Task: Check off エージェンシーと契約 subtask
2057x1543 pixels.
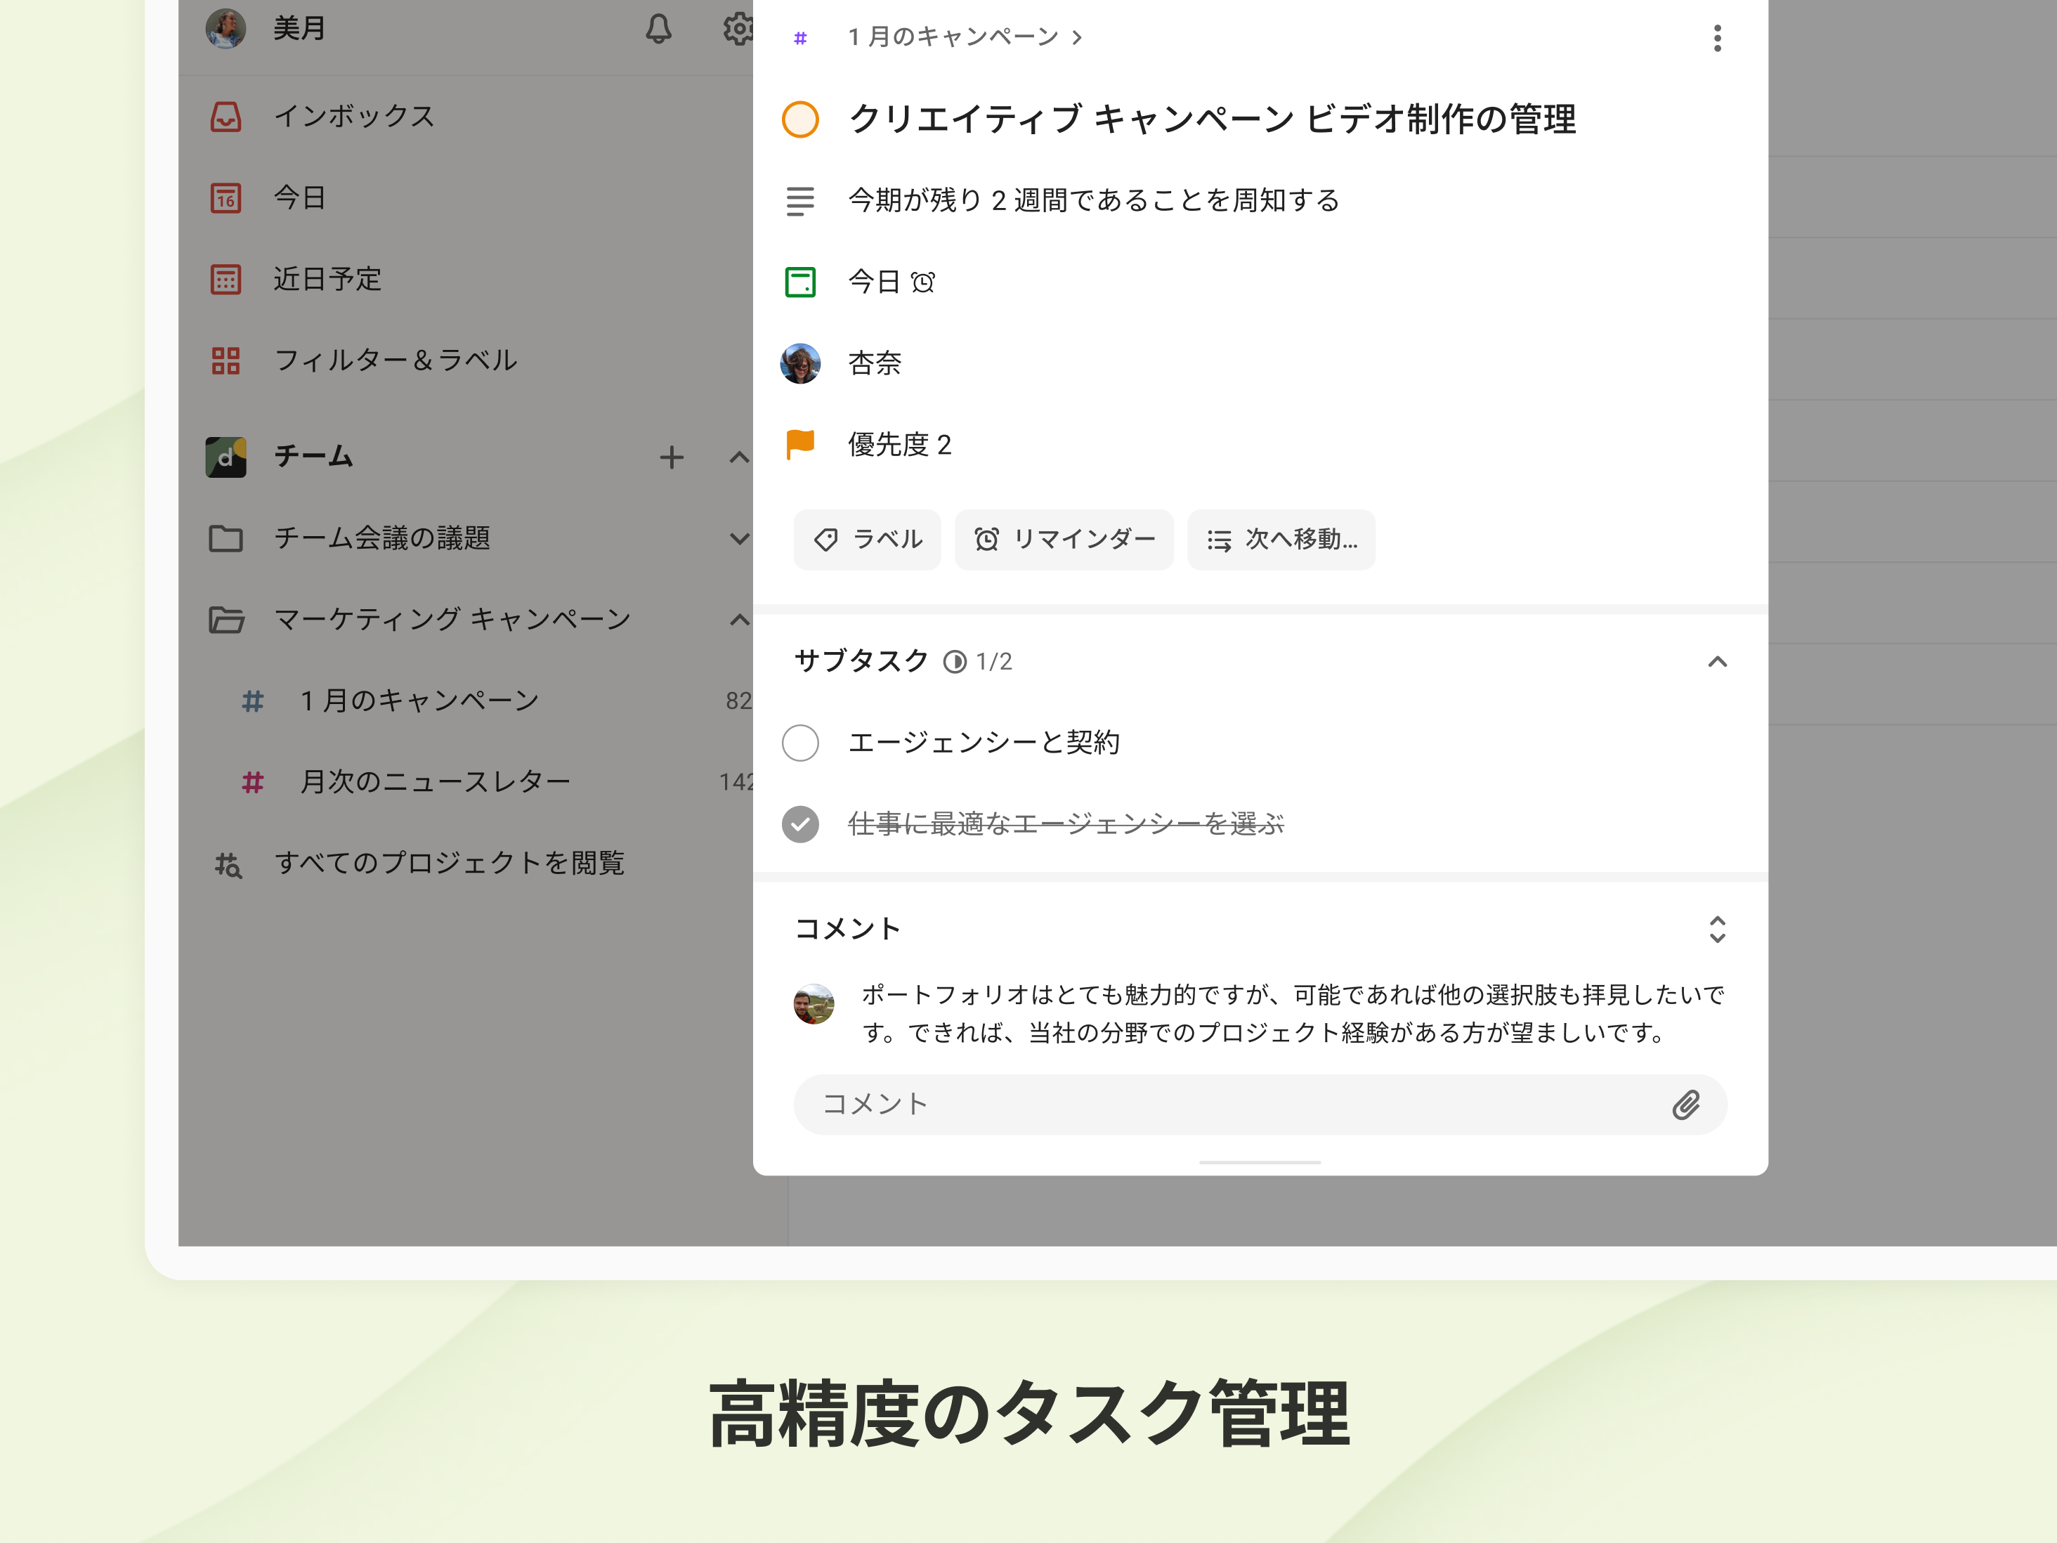Action: coord(799,742)
